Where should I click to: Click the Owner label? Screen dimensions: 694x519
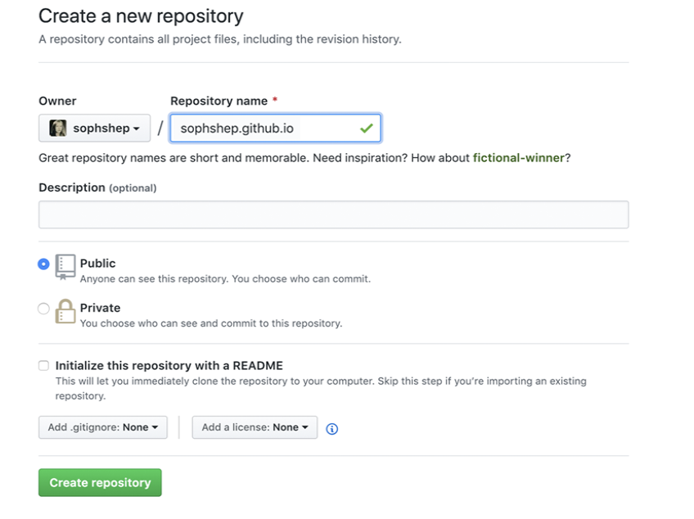[x=57, y=101]
